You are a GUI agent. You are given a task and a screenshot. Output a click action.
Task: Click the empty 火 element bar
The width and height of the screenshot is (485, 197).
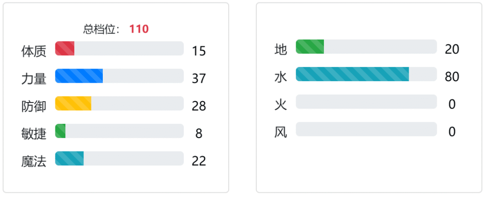pos(366,102)
